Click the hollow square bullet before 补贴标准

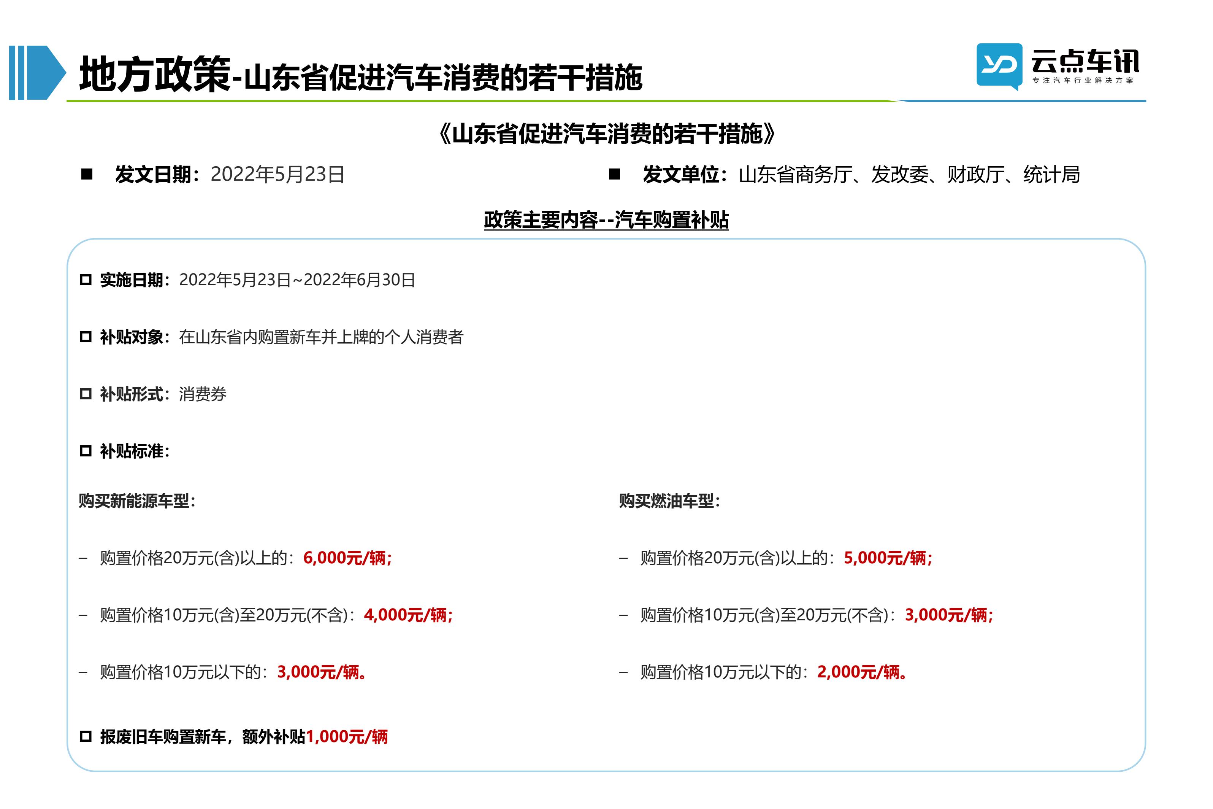(x=86, y=451)
